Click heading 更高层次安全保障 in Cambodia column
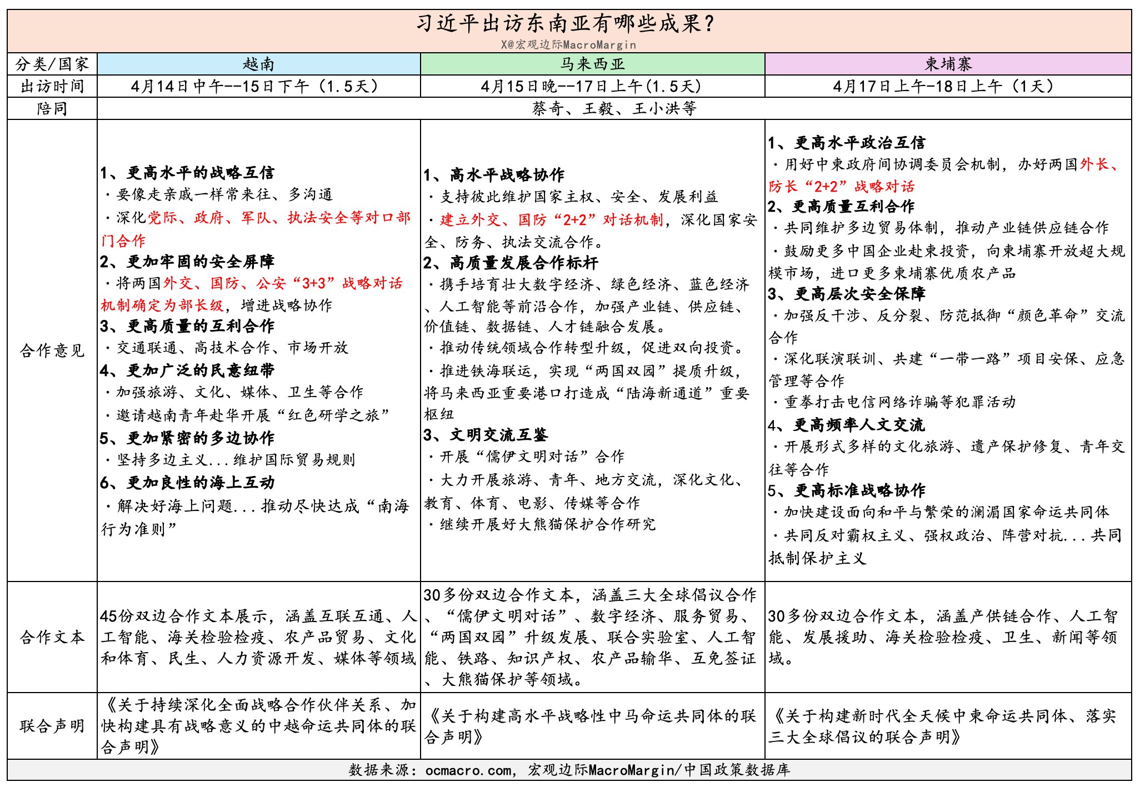The height and width of the screenshot is (792, 1140). pyautogui.click(x=859, y=294)
